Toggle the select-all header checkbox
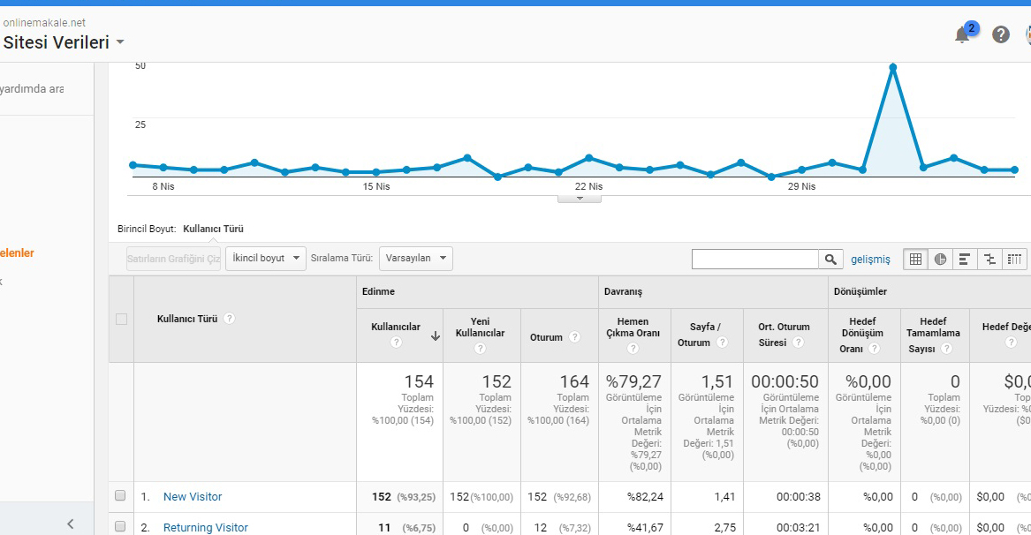This screenshot has height=535, width=1031. click(121, 320)
